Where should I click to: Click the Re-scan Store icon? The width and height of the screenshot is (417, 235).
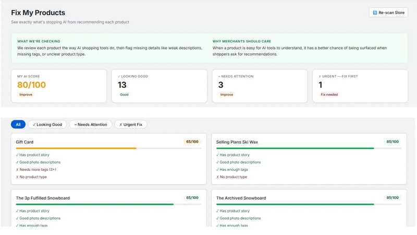pos(375,13)
